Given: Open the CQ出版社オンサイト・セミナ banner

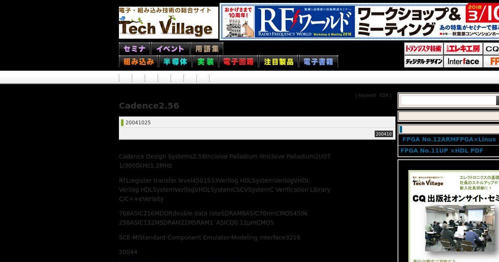Looking at the screenshot, I should click(454, 216).
